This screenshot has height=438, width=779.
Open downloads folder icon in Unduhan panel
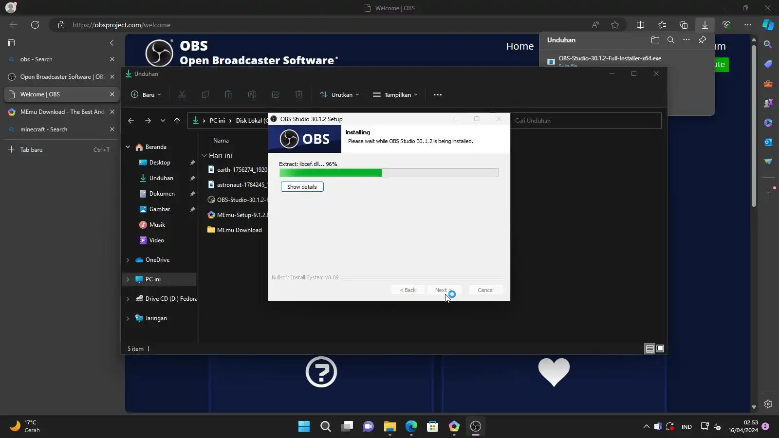pos(655,40)
